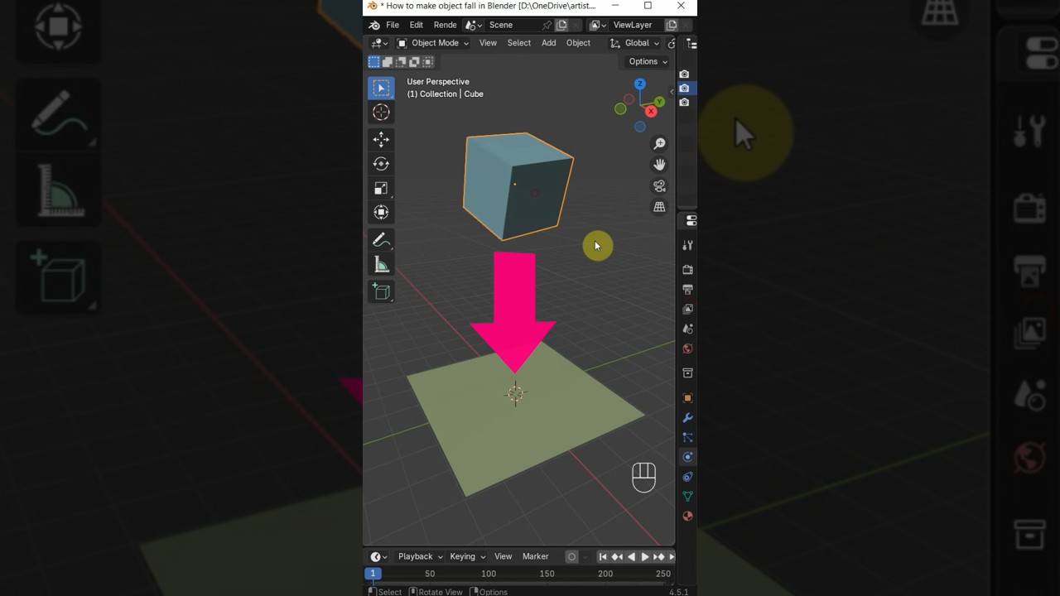Open the Edit menu
The height and width of the screenshot is (596, 1060).
[x=417, y=25]
